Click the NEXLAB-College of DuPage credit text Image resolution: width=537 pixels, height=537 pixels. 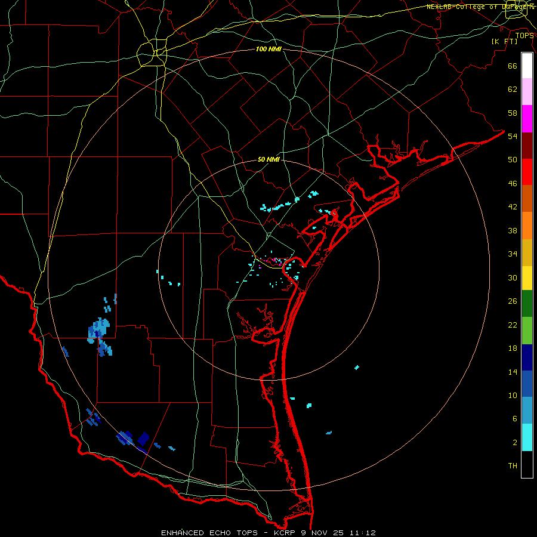[480, 7]
